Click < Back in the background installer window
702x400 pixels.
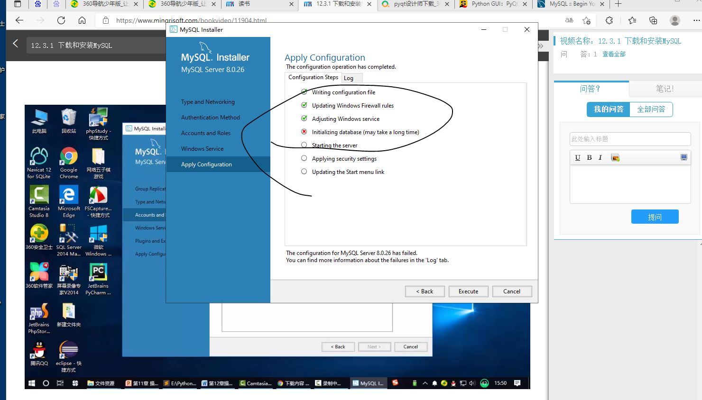[338, 347]
